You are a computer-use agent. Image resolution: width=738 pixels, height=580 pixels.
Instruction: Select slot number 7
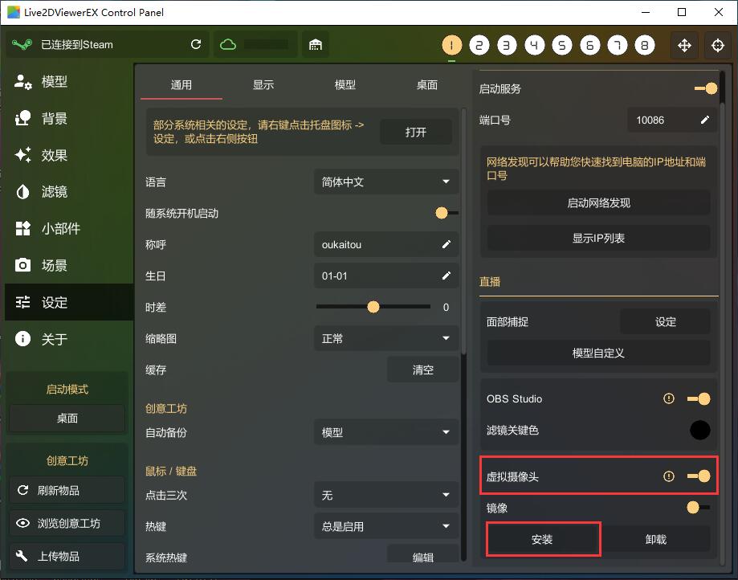pyautogui.click(x=618, y=45)
